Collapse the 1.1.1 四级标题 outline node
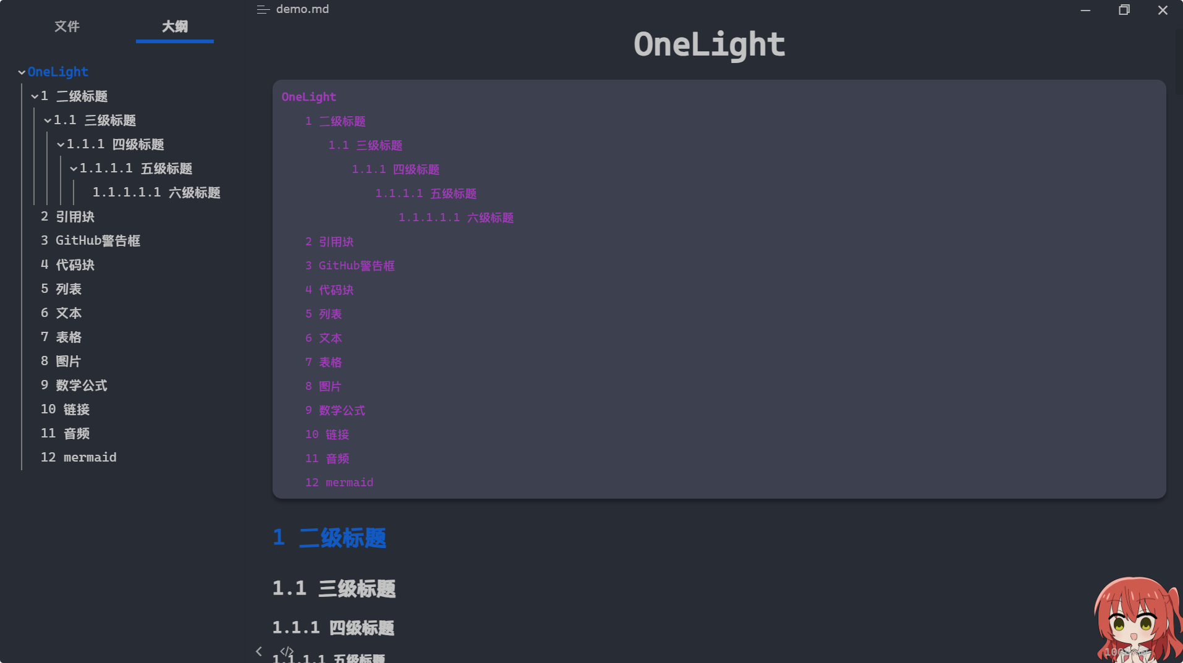The width and height of the screenshot is (1183, 663). 61,145
